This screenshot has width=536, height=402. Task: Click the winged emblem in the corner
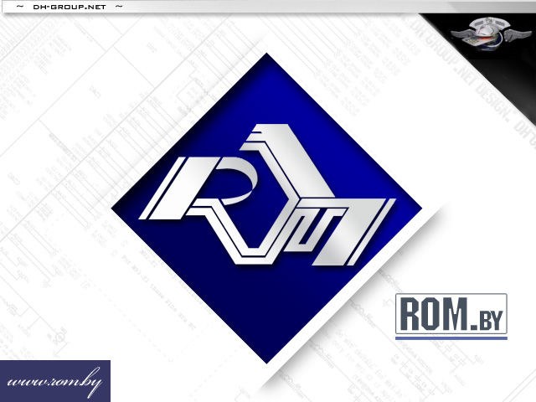coord(491,35)
